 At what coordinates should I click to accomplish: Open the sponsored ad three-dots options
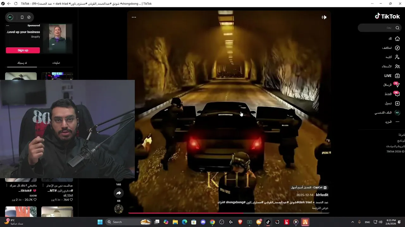click(x=8, y=26)
